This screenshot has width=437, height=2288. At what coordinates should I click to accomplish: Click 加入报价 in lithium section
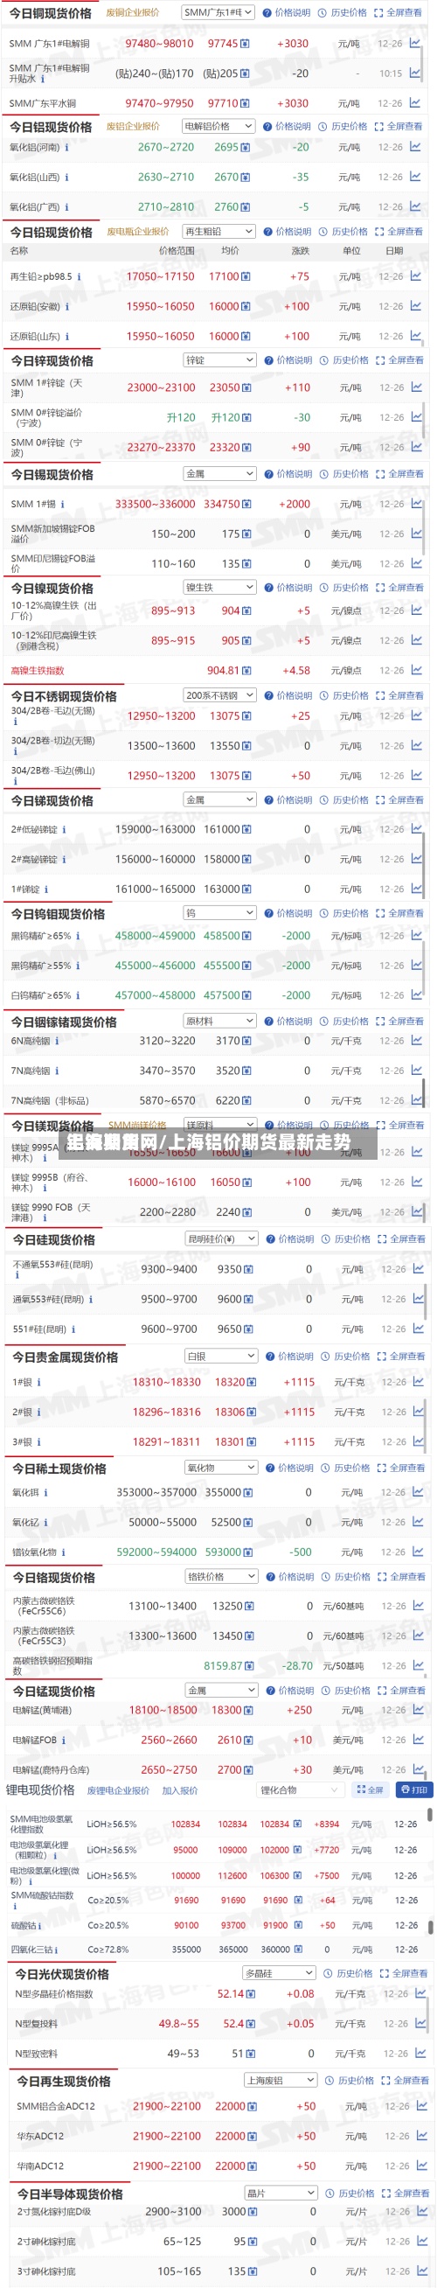(x=179, y=1790)
